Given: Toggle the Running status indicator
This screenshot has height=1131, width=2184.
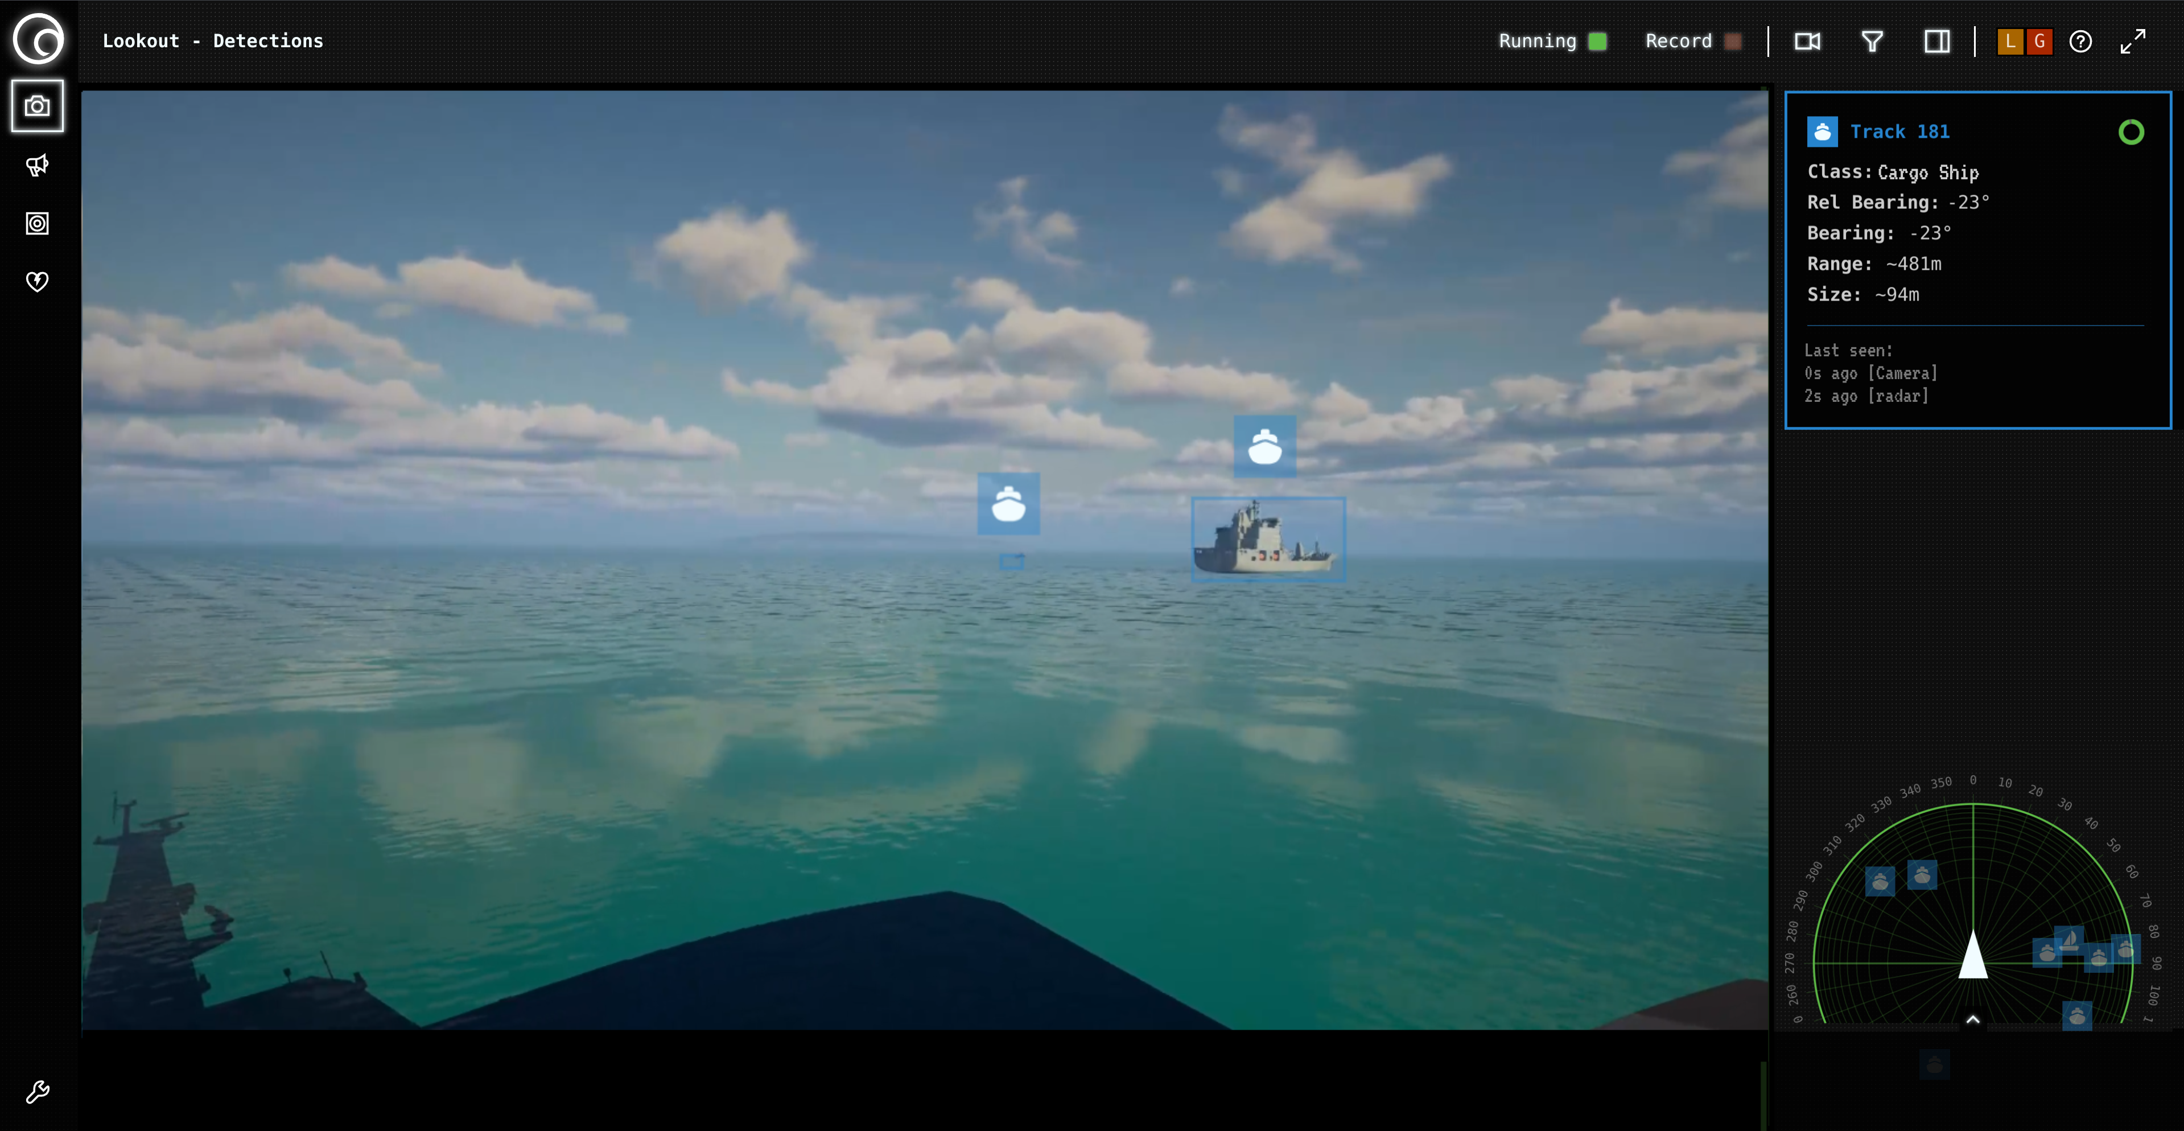Looking at the screenshot, I should tap(1597, 40).
